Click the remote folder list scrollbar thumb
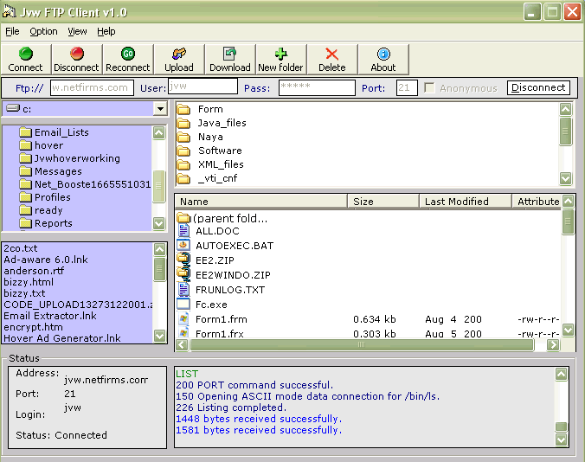Viewport: 585px width, 462px height. pos(566,132)
